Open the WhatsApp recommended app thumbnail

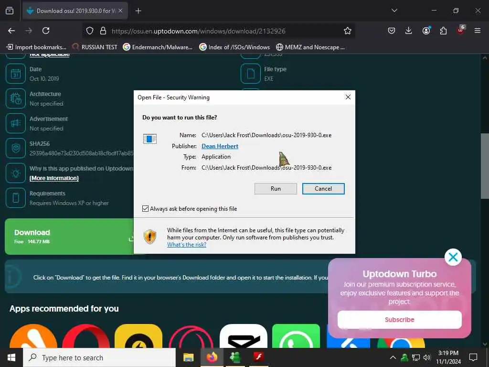coord(296,336)
